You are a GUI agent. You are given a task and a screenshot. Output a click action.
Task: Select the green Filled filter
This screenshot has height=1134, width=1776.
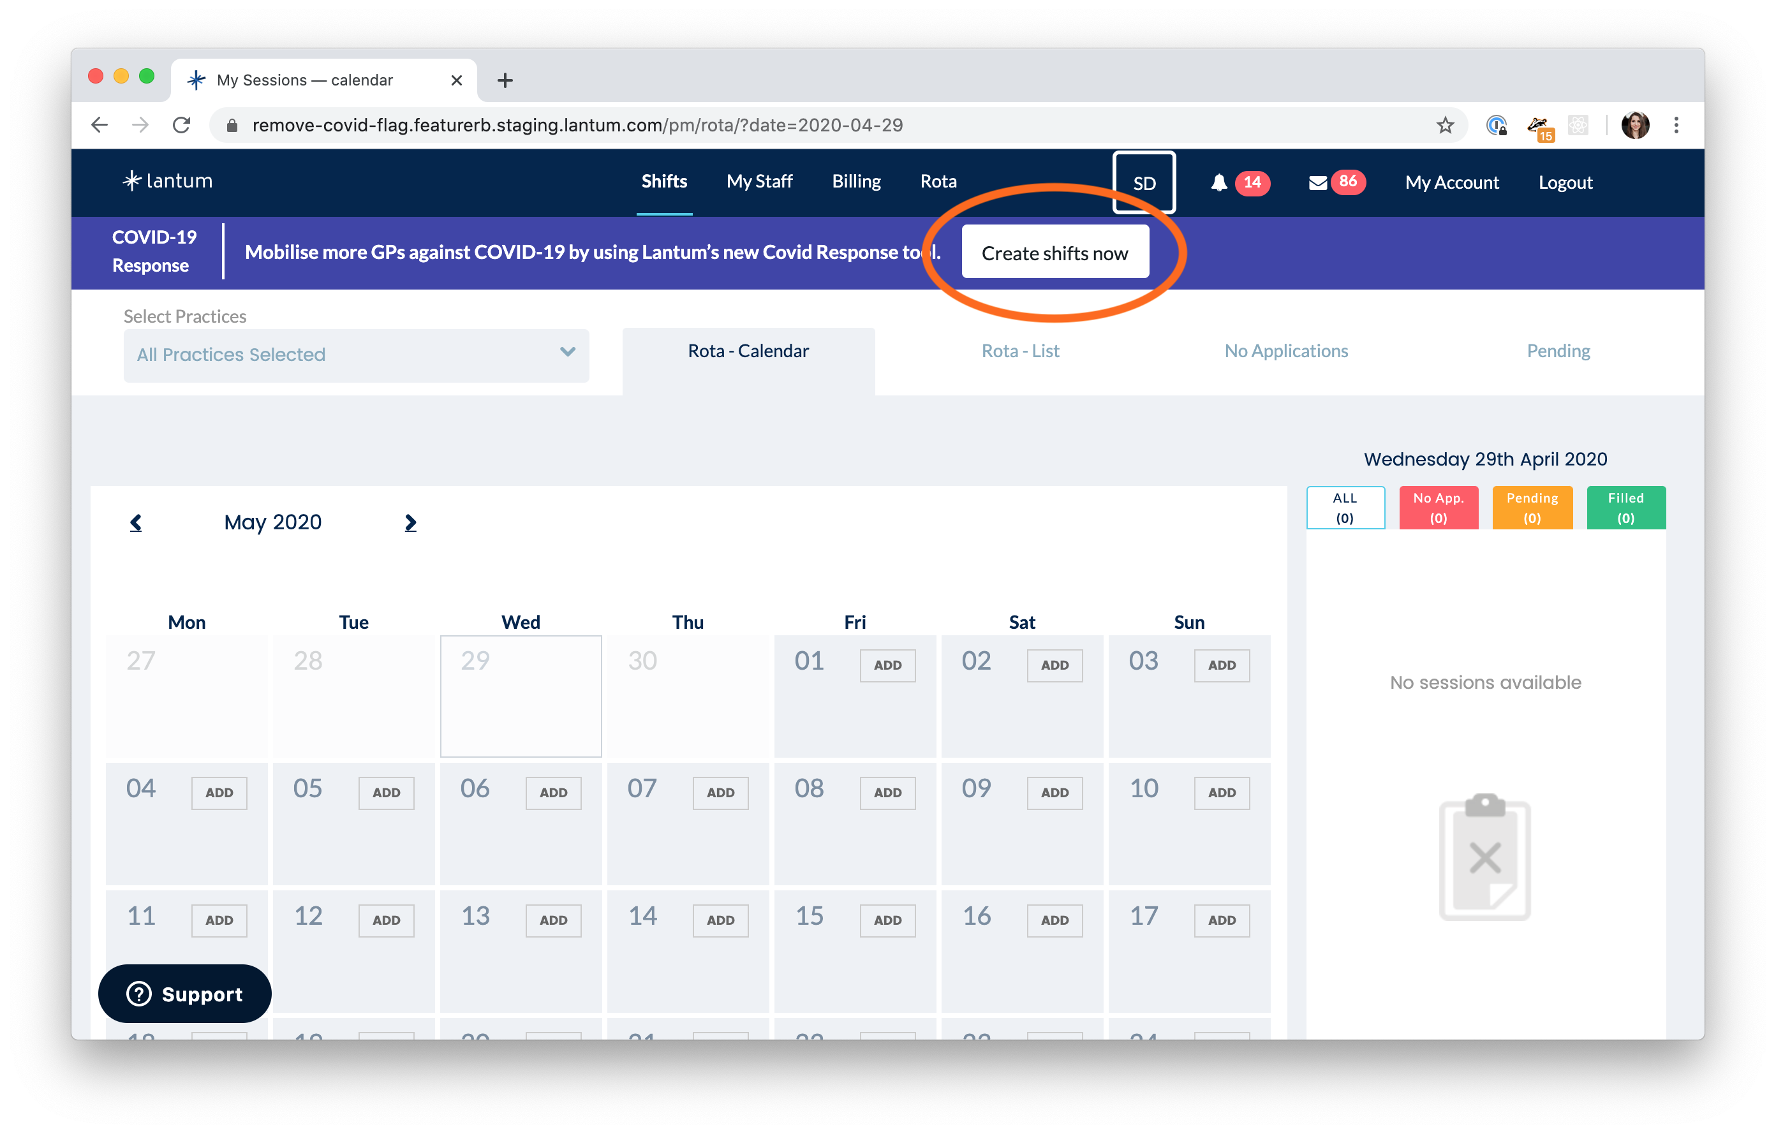tap(1625, 507)
